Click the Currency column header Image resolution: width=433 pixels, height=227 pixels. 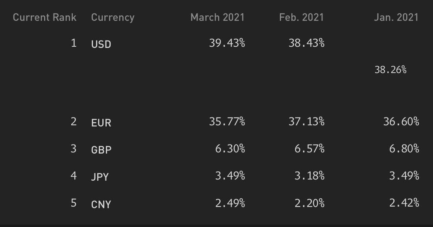tap(113, 18)
